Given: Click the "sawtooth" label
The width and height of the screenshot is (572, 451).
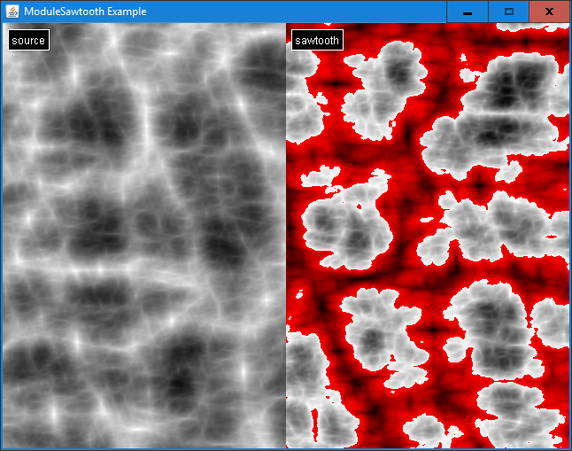Looking at the screenshot, I should point(317,41).
